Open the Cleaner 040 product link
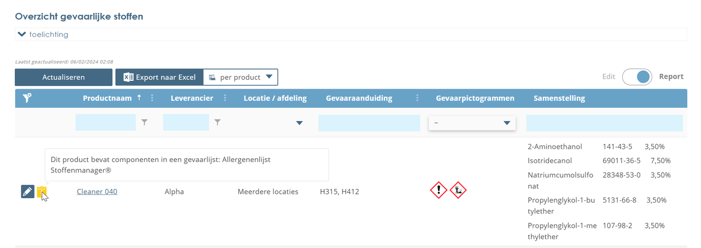The height and width of the screenshot is (248, 701). pyautogui.click(x=97, y=192)
